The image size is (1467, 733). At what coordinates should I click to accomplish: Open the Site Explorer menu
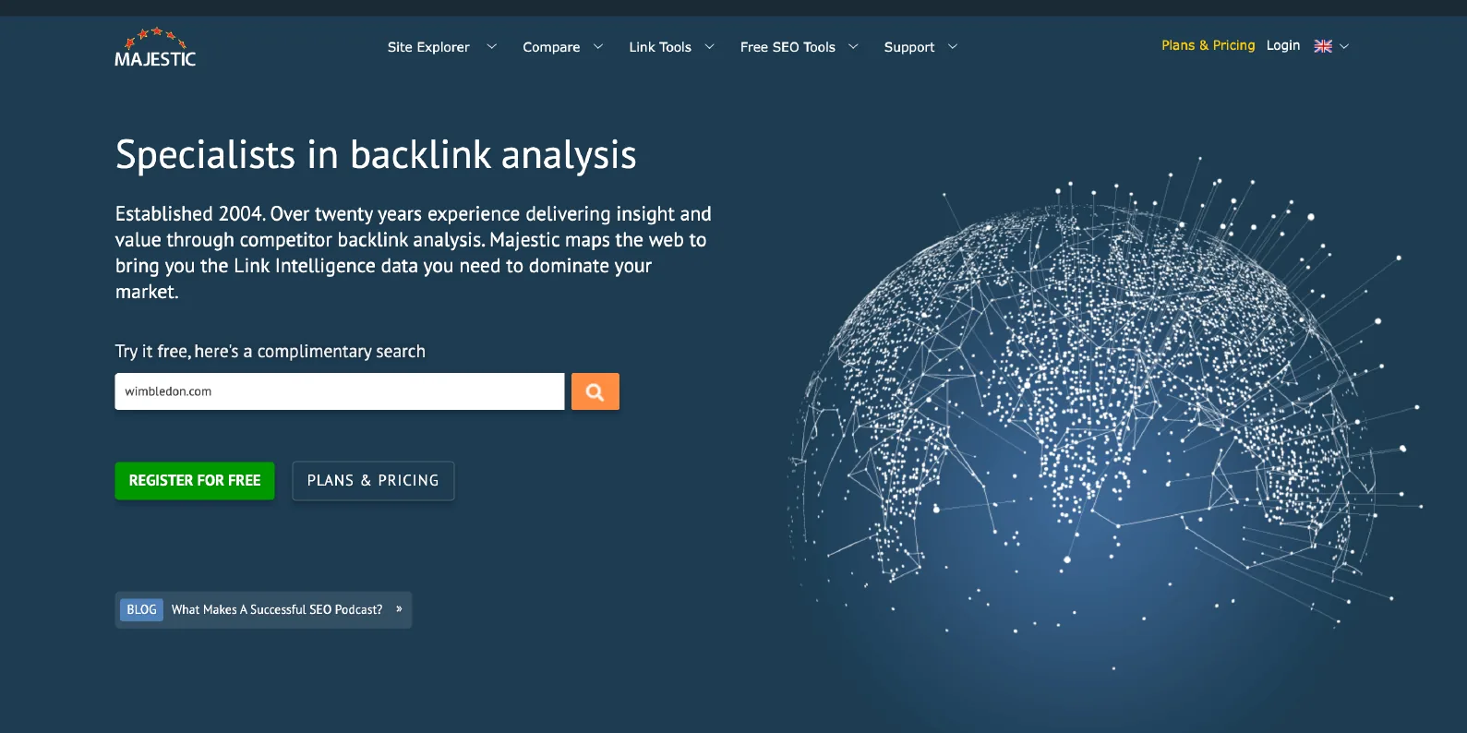[428, 47]
